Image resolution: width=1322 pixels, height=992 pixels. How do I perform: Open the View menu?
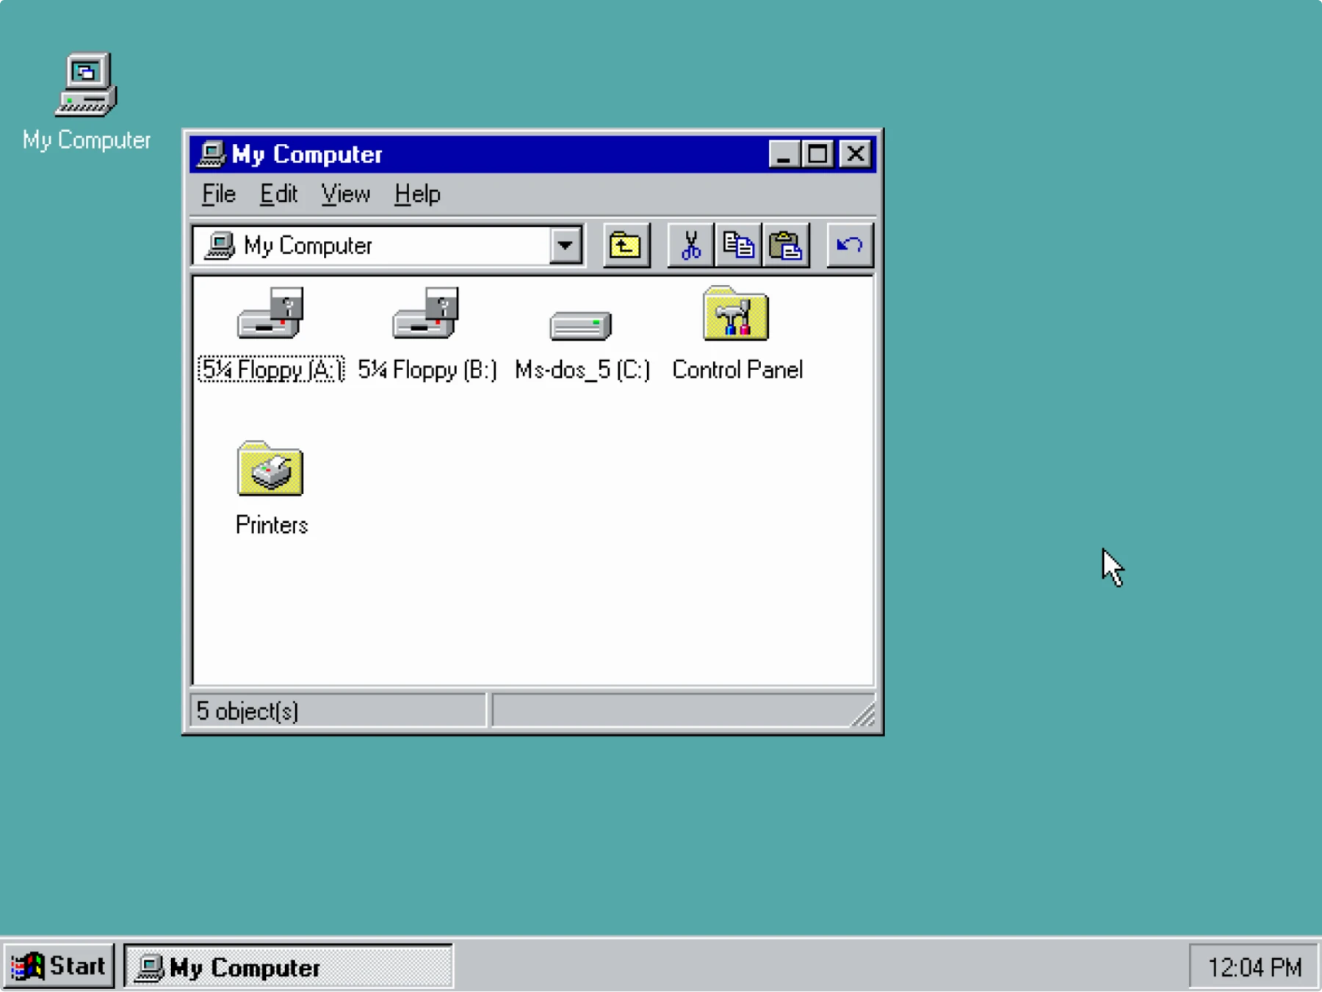[x=346, y=195]
